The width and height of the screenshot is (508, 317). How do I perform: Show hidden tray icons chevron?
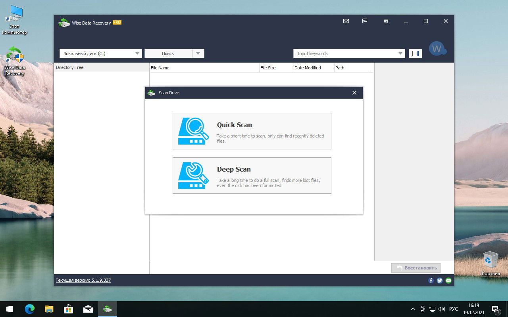tap(413, 309)
